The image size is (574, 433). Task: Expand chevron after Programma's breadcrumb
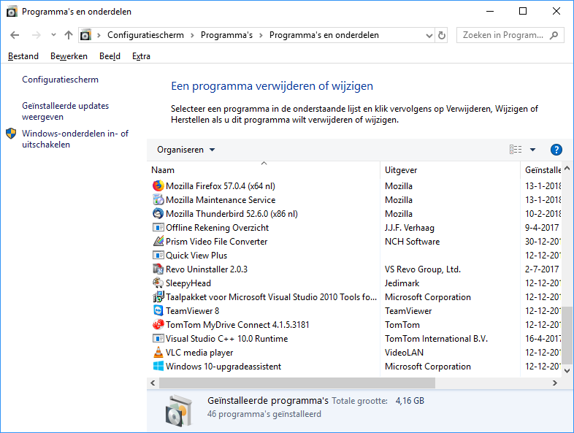pos(261,35)
